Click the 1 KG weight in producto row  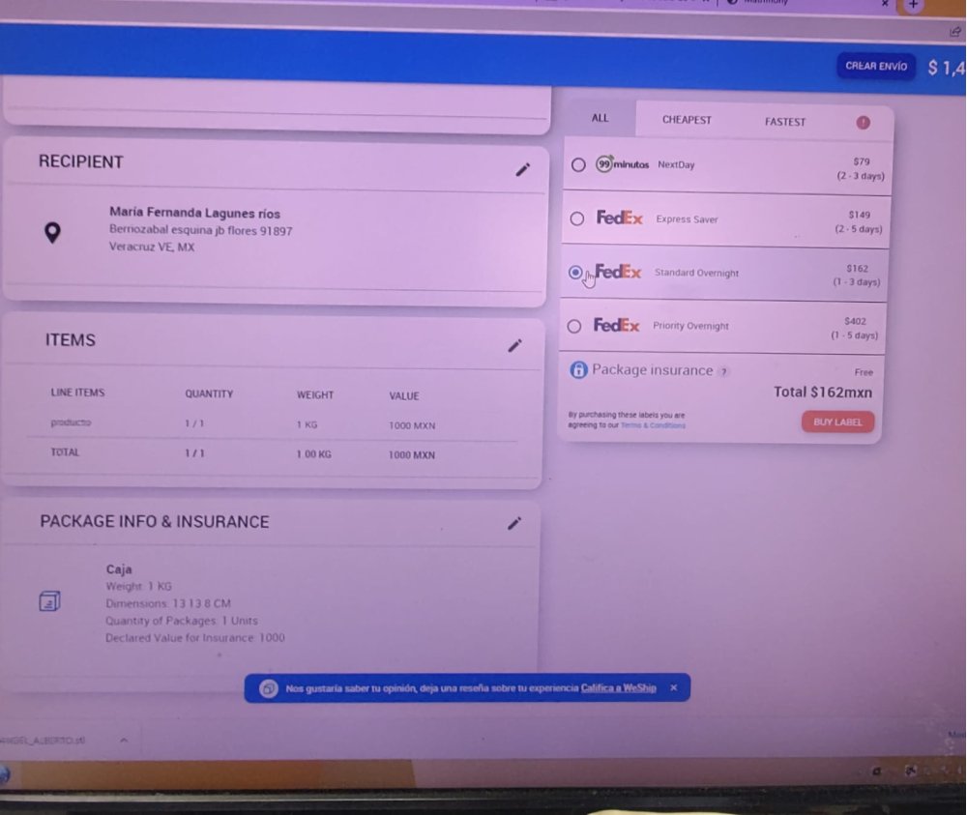308,424
